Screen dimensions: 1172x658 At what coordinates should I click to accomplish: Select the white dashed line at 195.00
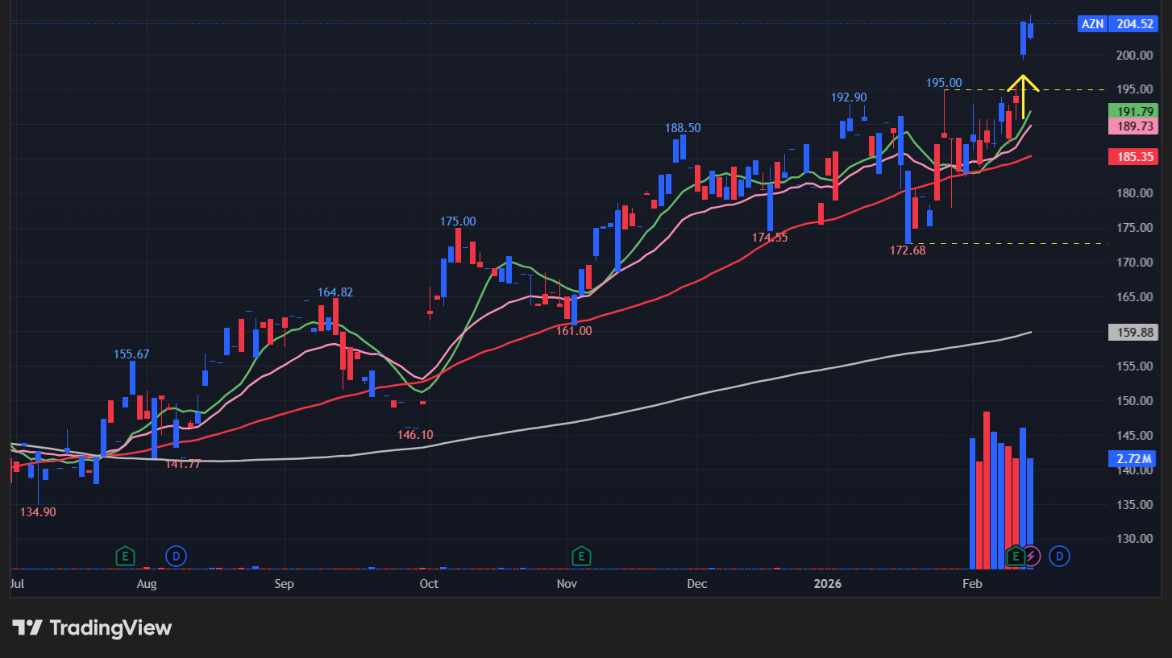pos(1072,89)
